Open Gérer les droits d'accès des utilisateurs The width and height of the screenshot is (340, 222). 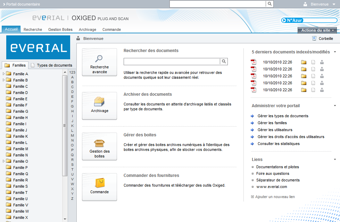click(x=291, y=137)
